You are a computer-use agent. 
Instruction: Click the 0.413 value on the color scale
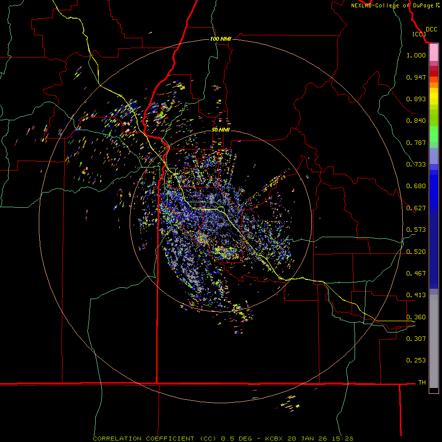click(x=416, y=295)
